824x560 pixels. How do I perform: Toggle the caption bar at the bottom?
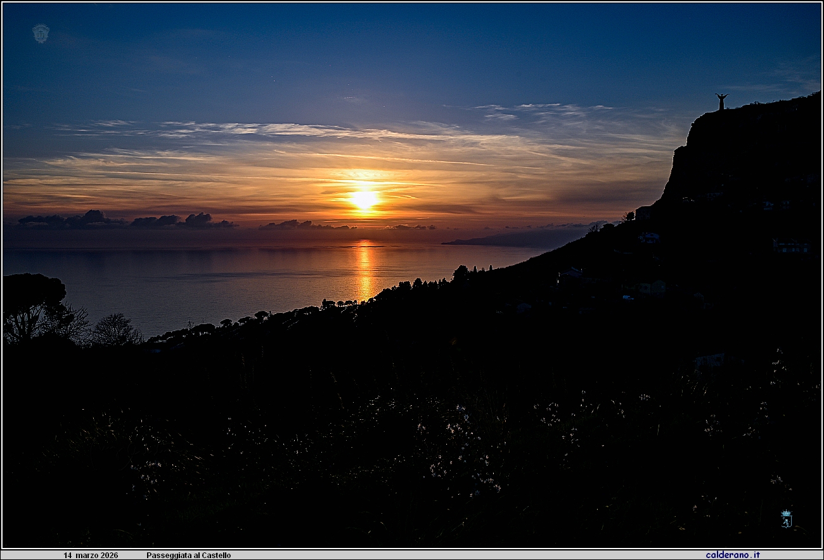[412, 553]
